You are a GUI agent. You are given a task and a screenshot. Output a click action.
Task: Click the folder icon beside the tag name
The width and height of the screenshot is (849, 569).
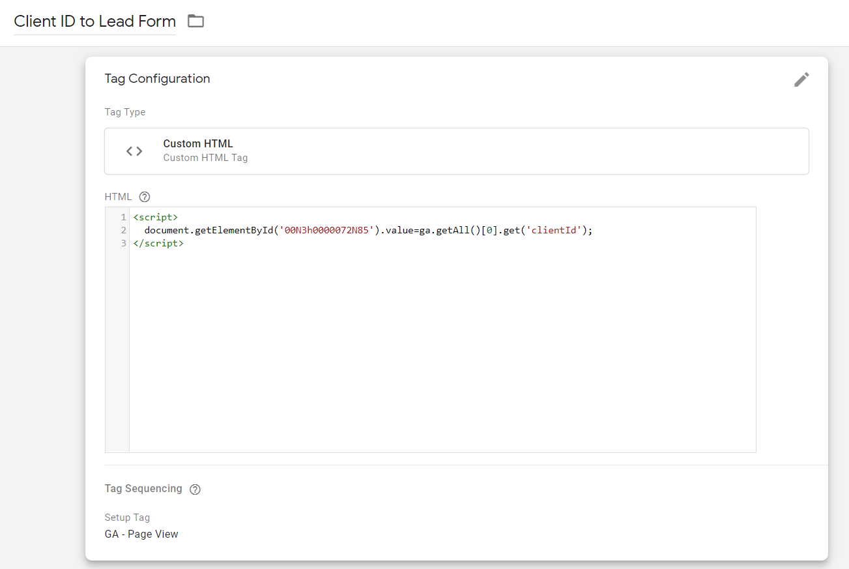click(195, 22)
